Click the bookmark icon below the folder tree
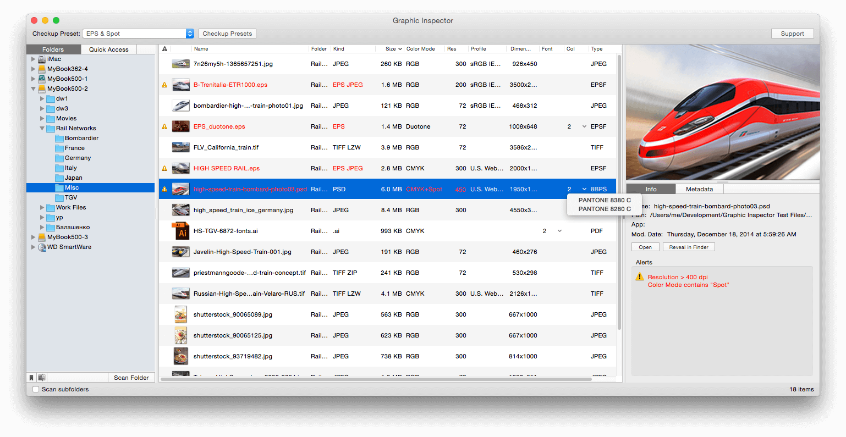846x437 pixels. pyautogui.click(x=31, y=378)
